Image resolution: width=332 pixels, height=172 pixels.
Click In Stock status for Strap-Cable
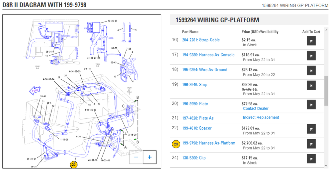coord(250,45)
